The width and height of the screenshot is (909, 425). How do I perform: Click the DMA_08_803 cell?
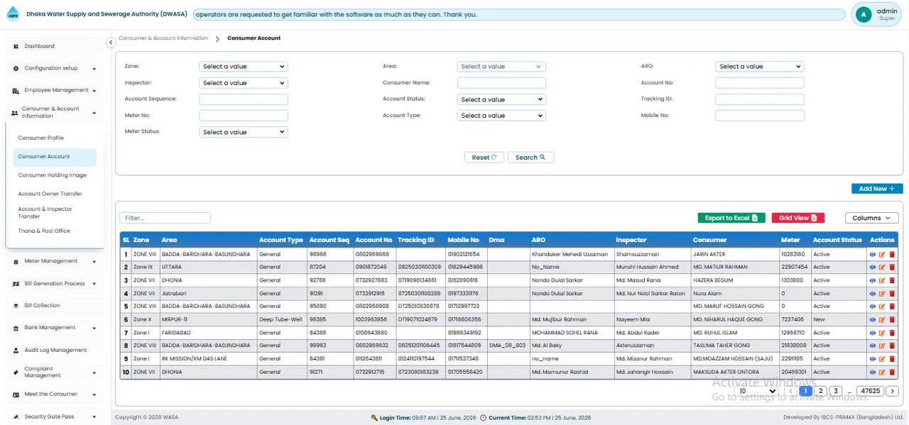(507, 346)
